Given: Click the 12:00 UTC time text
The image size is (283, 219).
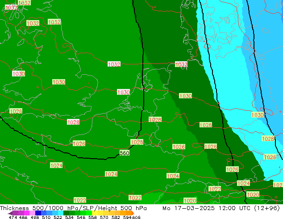Looking at the screenshot, I should click(235, 208).
